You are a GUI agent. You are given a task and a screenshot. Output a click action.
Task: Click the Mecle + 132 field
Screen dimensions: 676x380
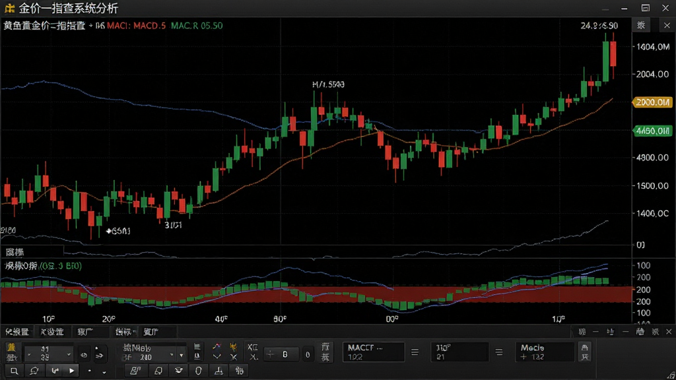545,352
